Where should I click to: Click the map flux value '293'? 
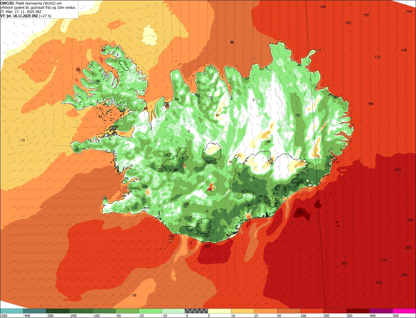point(398,170)
